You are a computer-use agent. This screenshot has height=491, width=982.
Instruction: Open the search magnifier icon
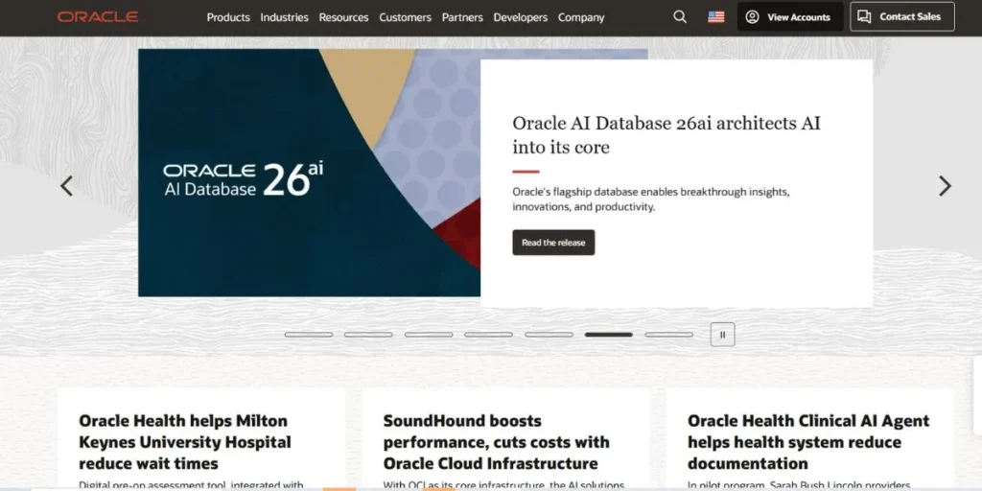(x=680, y=17)
